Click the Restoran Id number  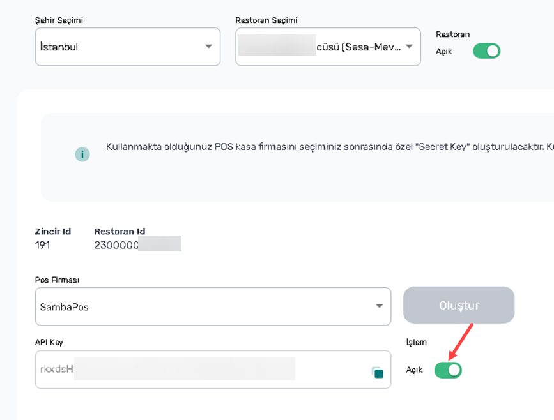point(117,244)
